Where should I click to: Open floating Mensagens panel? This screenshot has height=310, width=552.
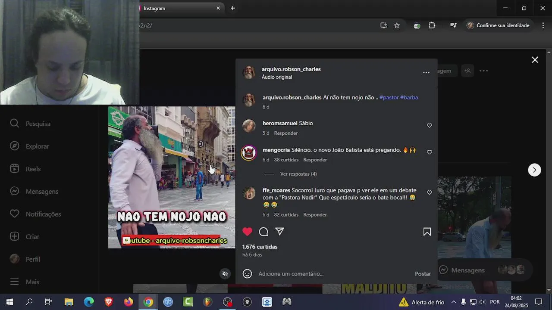click(x=485, y=270)
